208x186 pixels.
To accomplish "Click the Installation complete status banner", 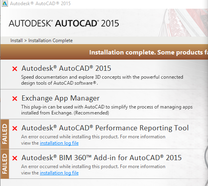I will tap(104, 52).
